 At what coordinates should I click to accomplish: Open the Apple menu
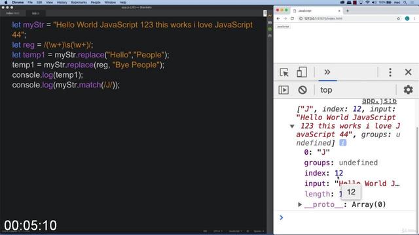[x=6, y=3]
